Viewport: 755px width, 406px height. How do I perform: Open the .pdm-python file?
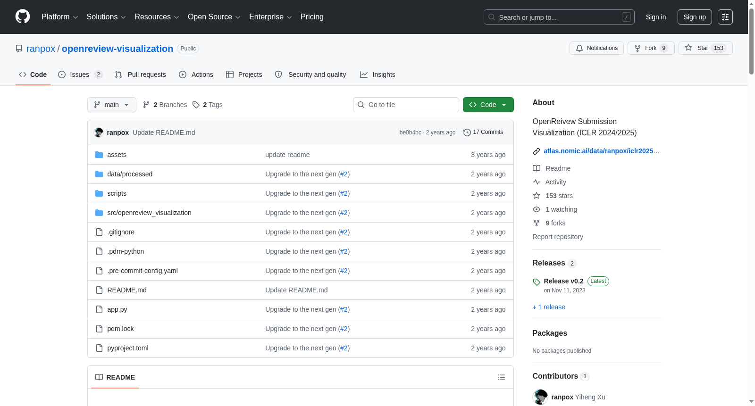(x=126, y=251)
